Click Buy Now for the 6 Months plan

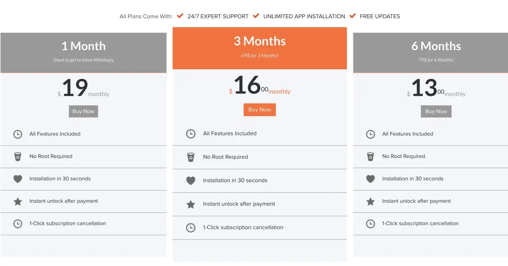click(x=436, y=111)
